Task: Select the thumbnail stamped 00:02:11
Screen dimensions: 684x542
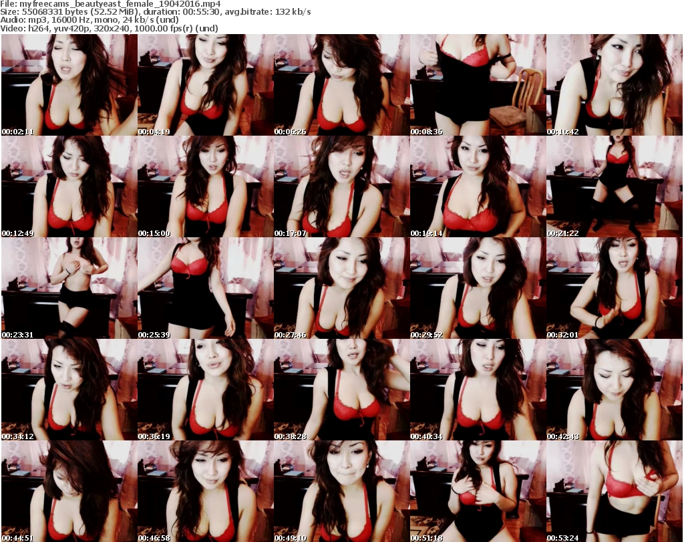Action: coord(69,85)
